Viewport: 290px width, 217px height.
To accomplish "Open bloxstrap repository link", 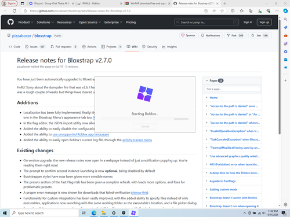I will pos(43,36).
